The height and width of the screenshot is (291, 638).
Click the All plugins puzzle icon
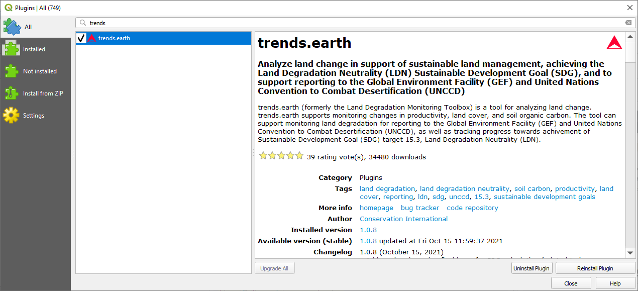point(11,27)
